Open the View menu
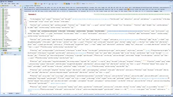173x97 pixels. tap(5, 4)
